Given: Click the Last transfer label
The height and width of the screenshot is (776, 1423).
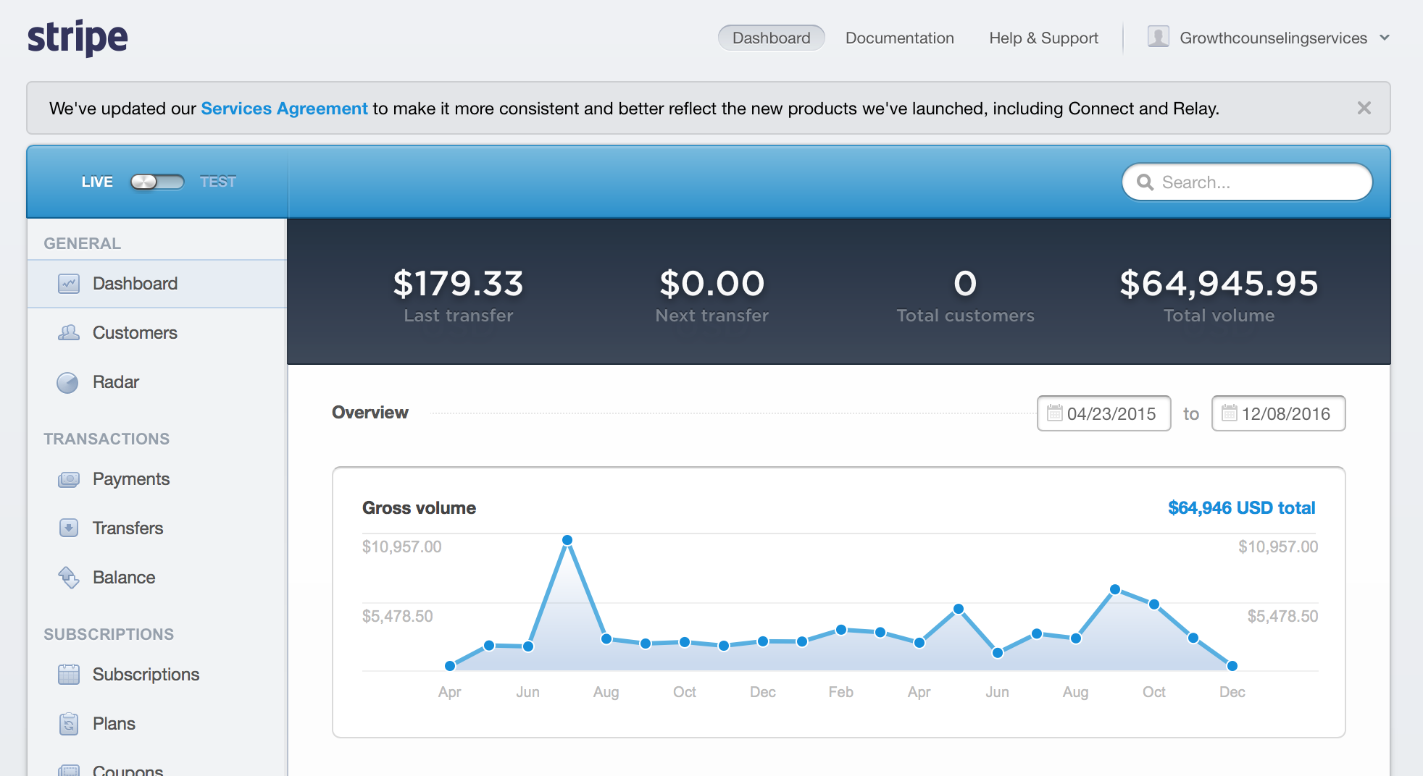Looking at the screenshot, I should click(458, 316).
